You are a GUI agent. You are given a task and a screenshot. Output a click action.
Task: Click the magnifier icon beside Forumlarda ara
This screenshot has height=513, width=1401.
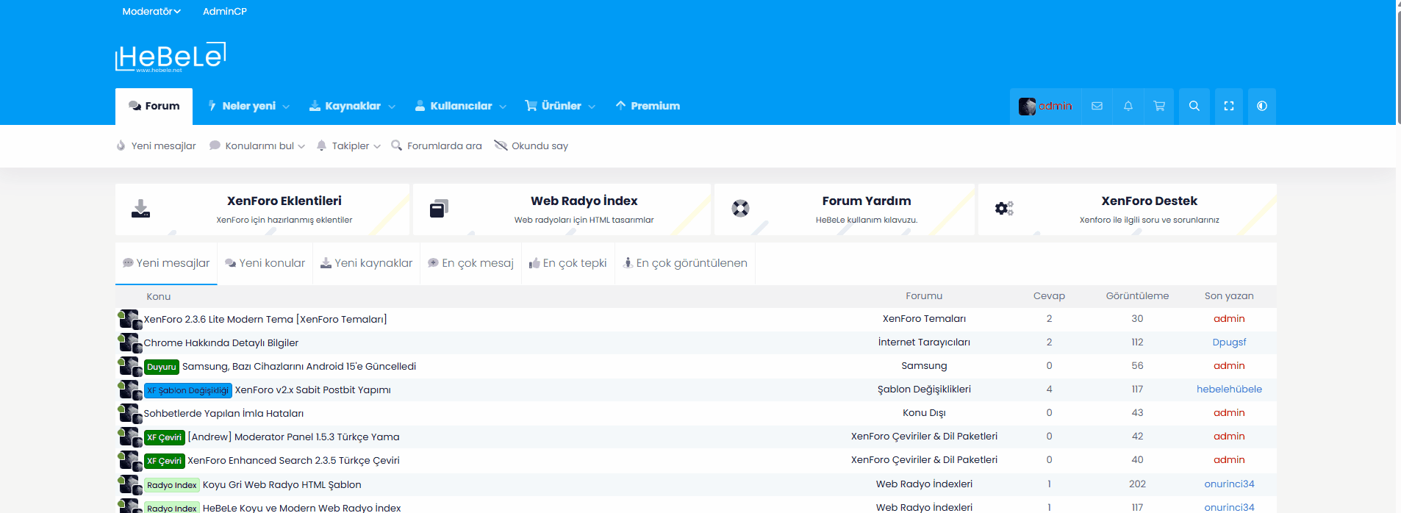click(x=396, y=146)
